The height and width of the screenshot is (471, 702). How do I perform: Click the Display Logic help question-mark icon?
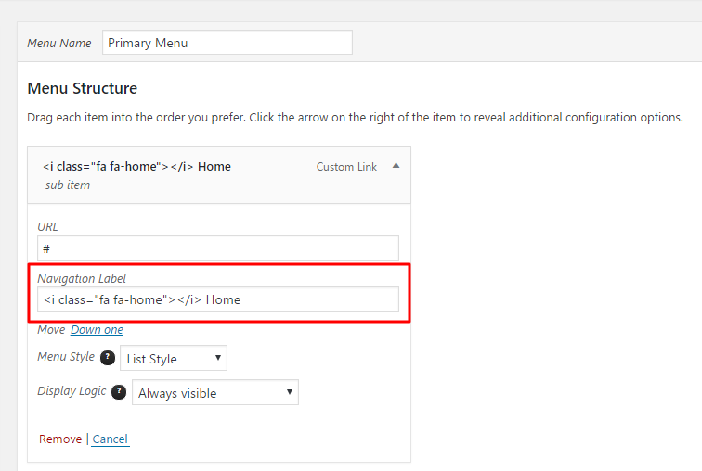119,392
